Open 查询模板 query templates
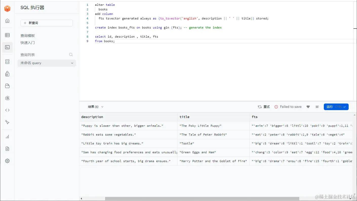Screen dimensions: 357x201 28,36
